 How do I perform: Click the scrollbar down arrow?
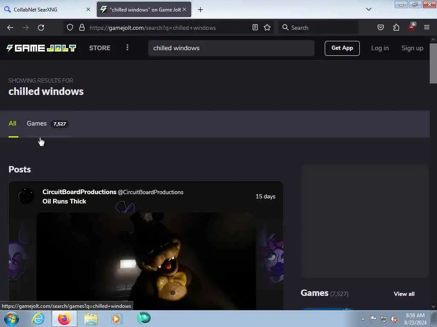[x=433, y=307]
